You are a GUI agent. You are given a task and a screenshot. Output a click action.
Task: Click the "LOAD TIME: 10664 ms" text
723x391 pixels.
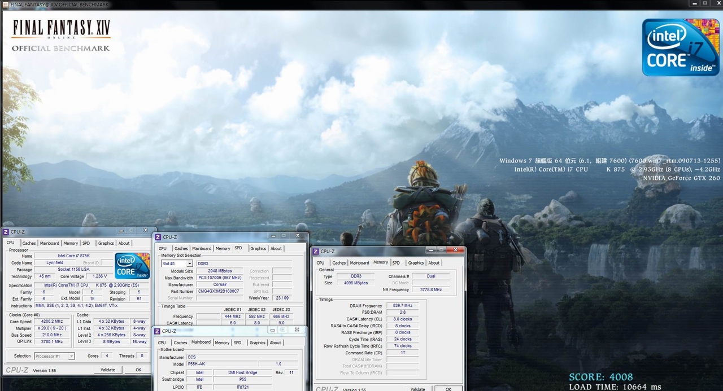[615, 387]
